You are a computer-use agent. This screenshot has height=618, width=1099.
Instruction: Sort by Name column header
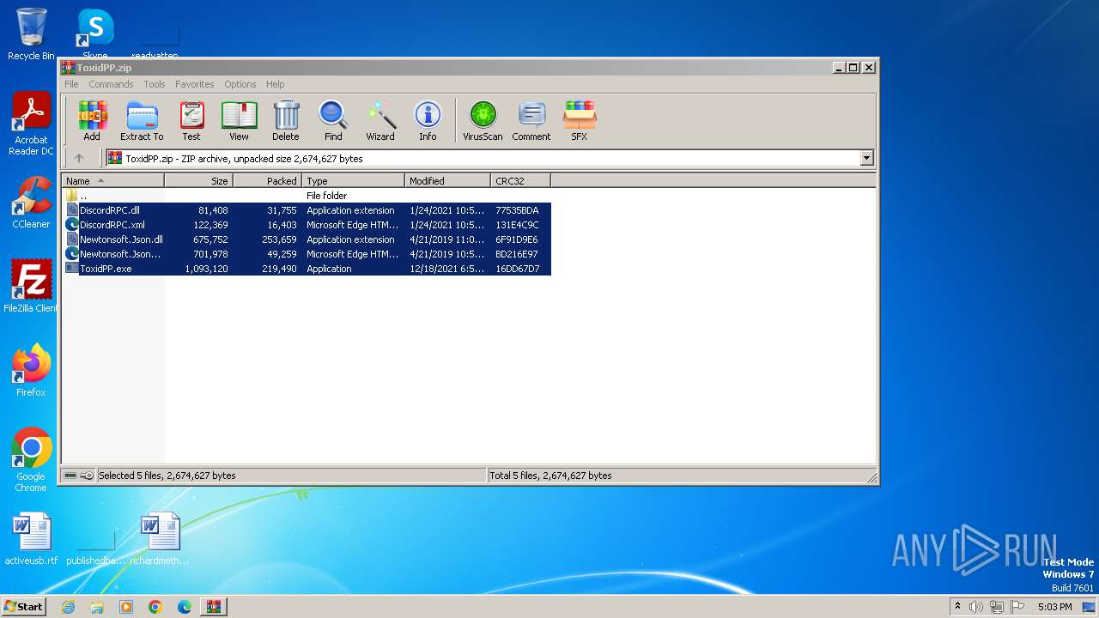(x=113, y=181)
